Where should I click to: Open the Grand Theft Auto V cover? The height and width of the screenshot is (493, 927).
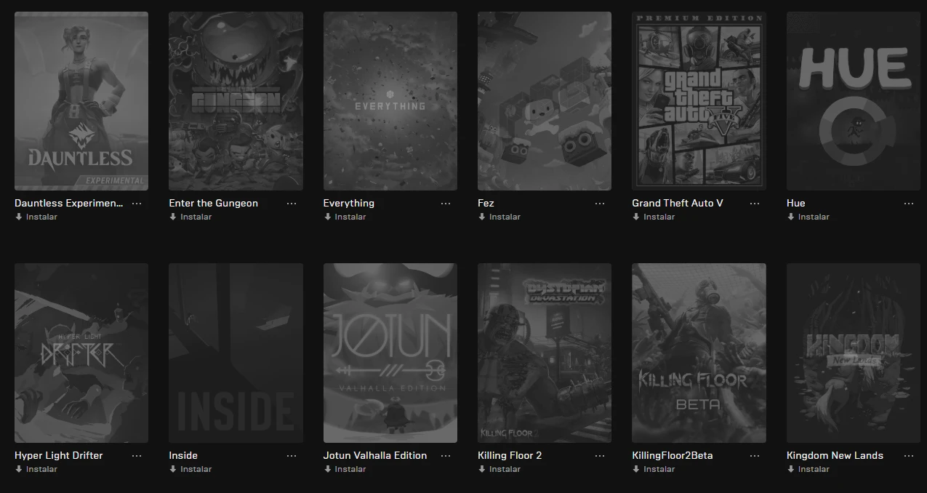click(699, 101)
